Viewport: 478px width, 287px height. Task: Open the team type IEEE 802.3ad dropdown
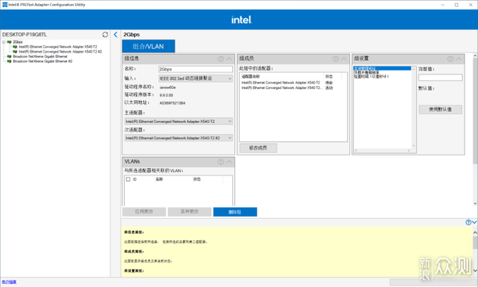point(195,79)
